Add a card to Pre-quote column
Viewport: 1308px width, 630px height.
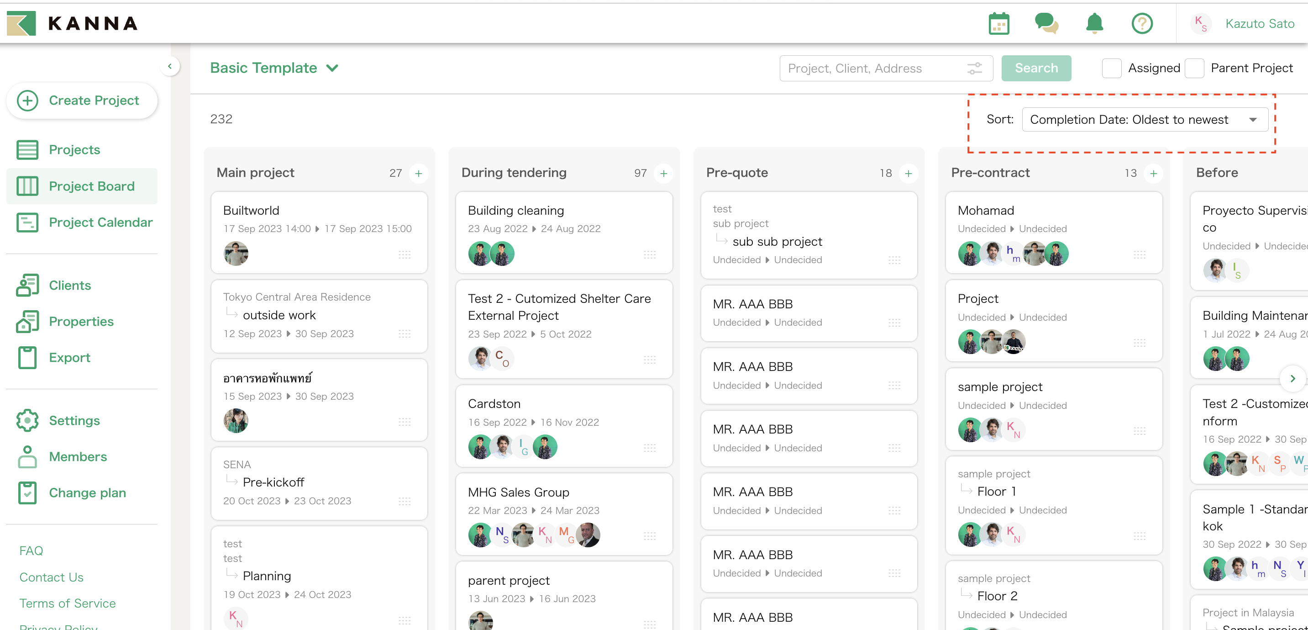(x=908, y=173)
